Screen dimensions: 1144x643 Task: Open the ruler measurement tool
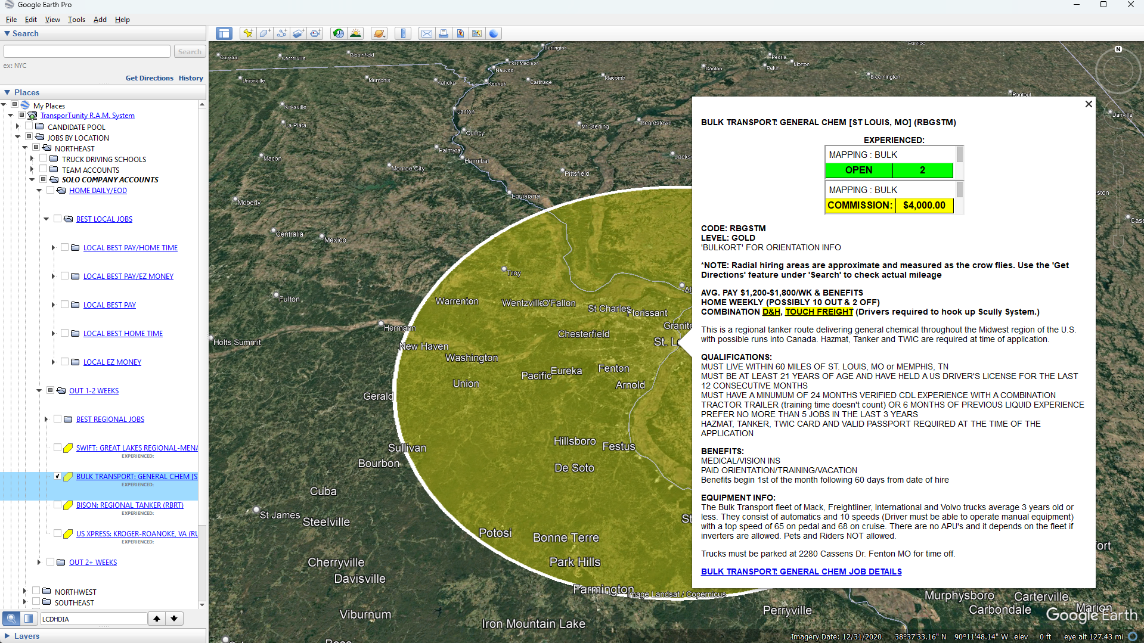click(x=403, y=33)
